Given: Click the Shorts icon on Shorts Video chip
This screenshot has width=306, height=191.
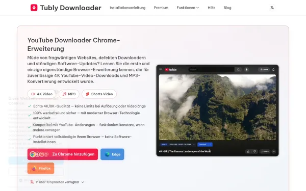Looking at the screenshot, I should [x=87, y=94].
